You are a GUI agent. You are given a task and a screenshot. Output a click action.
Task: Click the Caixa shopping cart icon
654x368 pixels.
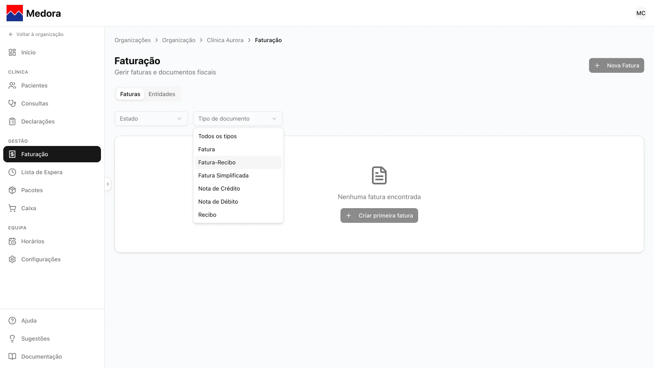point(12,208)
